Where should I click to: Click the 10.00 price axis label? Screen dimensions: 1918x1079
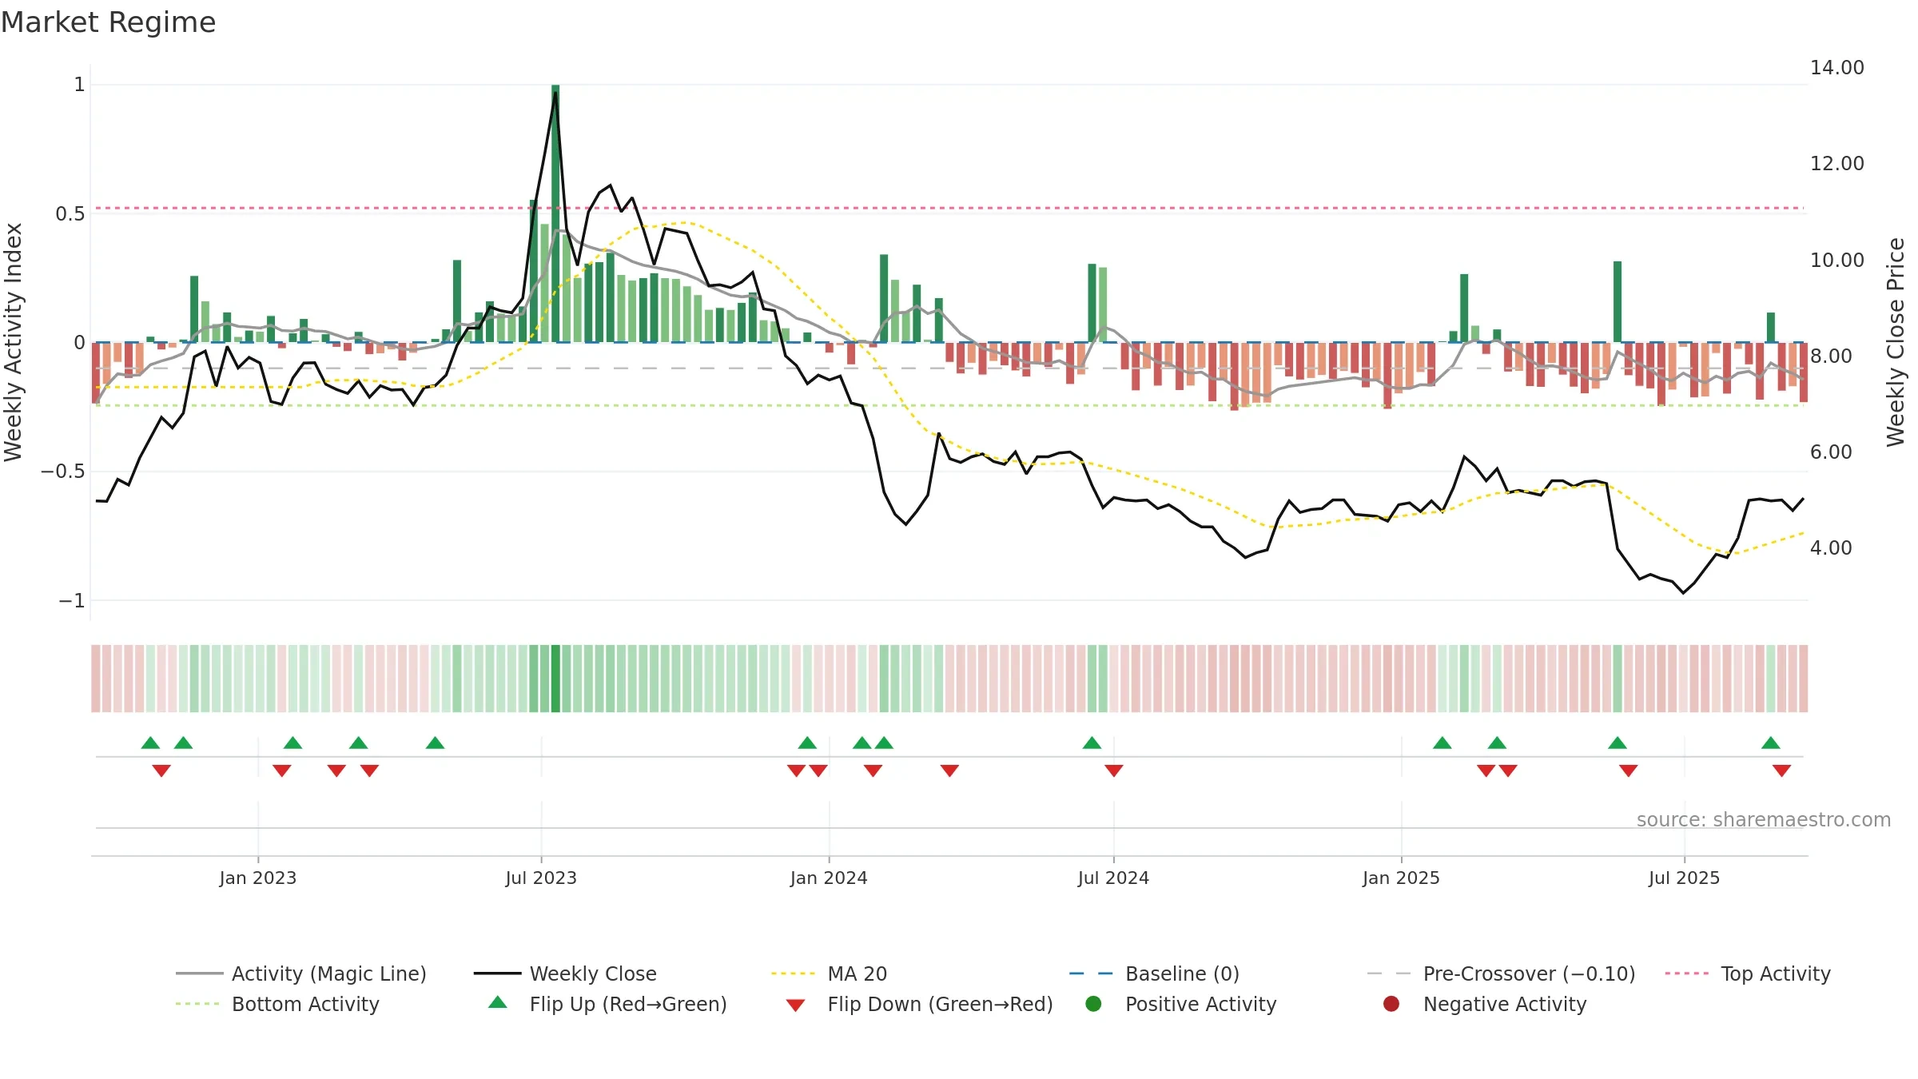[1837, 261]
